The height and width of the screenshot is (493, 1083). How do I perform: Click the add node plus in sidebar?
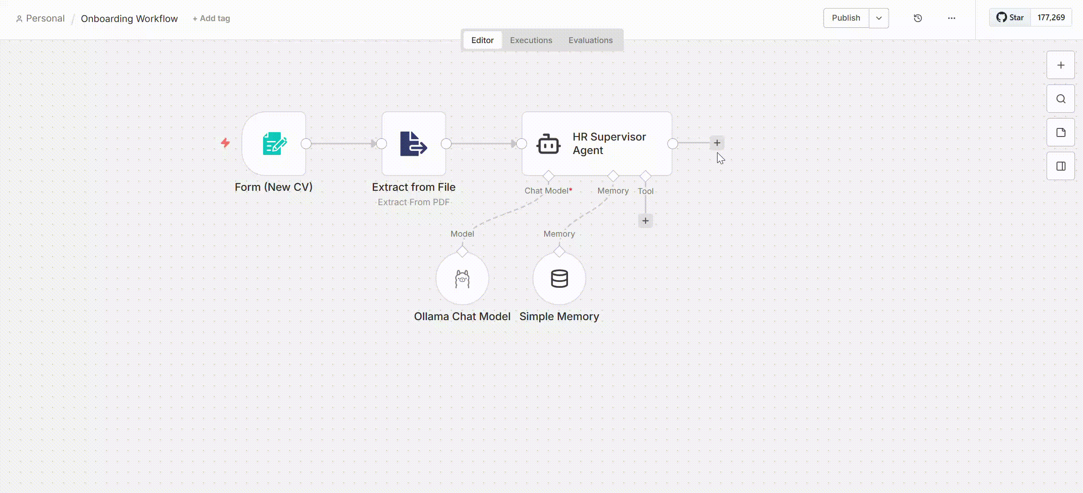pos(1061,65)
